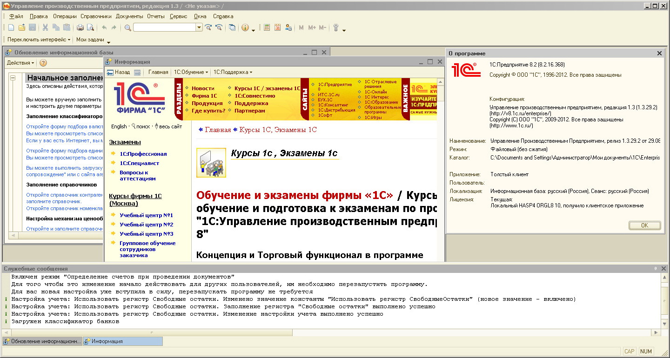This screenshot has height=358, width=670.
Task: Open the Правка menu
Action: pyautogui.click(x=38, y=16)
